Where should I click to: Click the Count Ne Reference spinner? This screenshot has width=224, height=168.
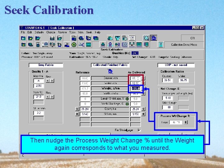pos(77,109)
